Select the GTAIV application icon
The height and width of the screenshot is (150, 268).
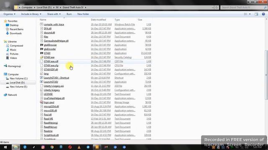point(41,53)
